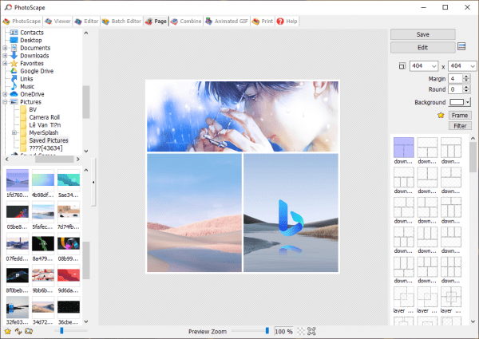Click the Save button
The image size is (479, 339).
click(423, 34)
